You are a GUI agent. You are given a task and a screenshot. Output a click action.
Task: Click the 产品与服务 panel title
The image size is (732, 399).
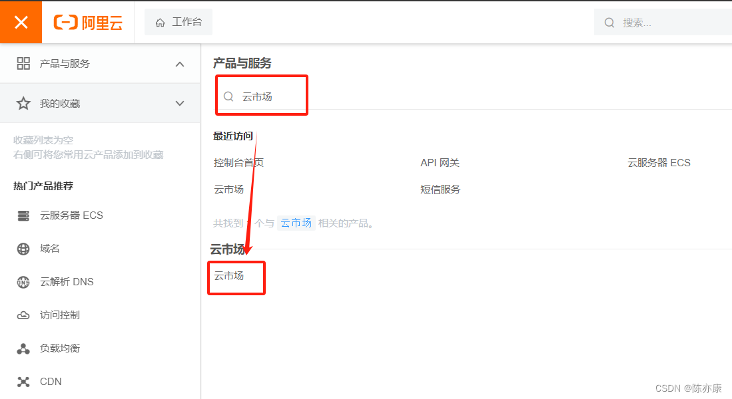[x=242, y=63]
